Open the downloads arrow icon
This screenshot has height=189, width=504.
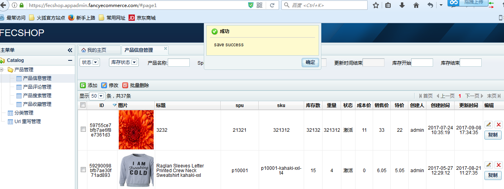point(402,5)
